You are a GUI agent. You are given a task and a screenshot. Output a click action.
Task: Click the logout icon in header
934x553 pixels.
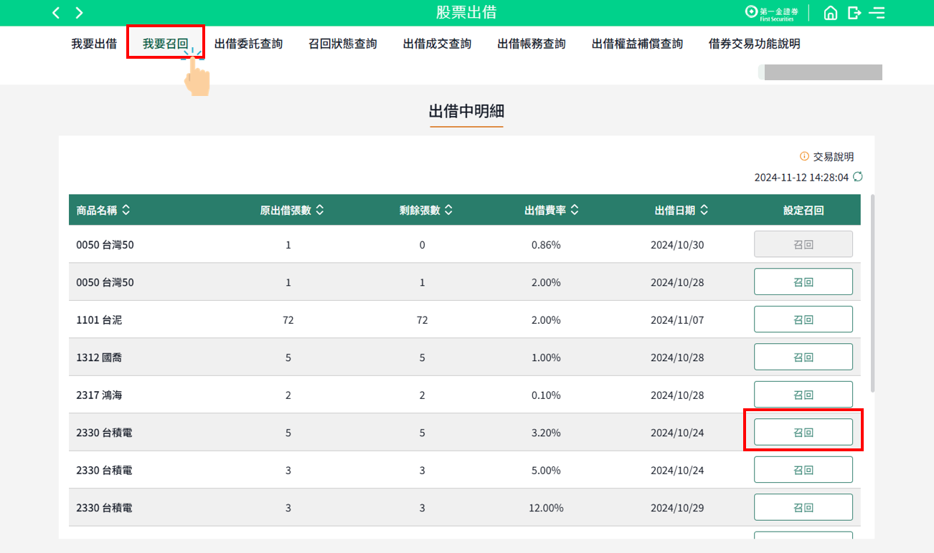pyautogui.click(x=854, y=13)
